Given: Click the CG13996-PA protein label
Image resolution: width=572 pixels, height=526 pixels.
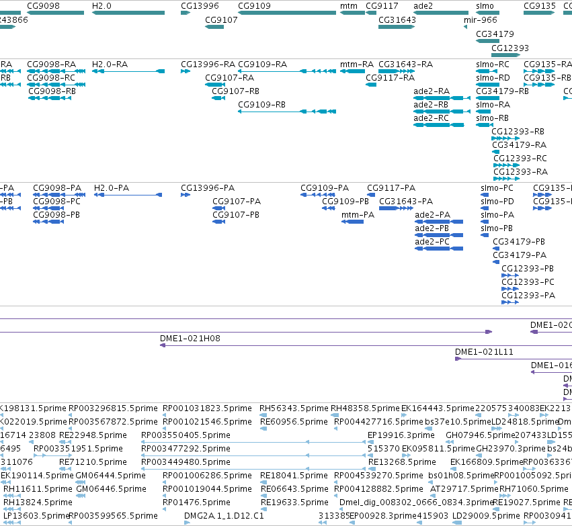Looking at the screenshot, I should pyautogui.click(x=208, y=187).
